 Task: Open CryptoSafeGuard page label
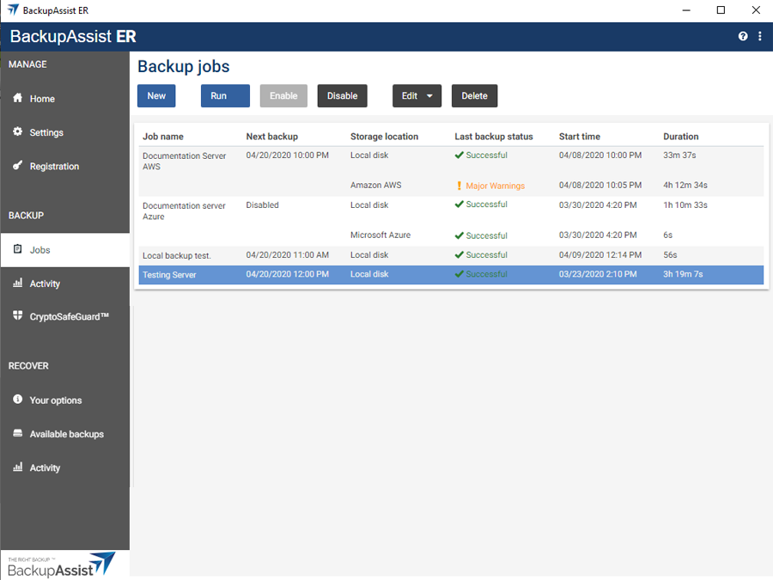coord(69,316)
